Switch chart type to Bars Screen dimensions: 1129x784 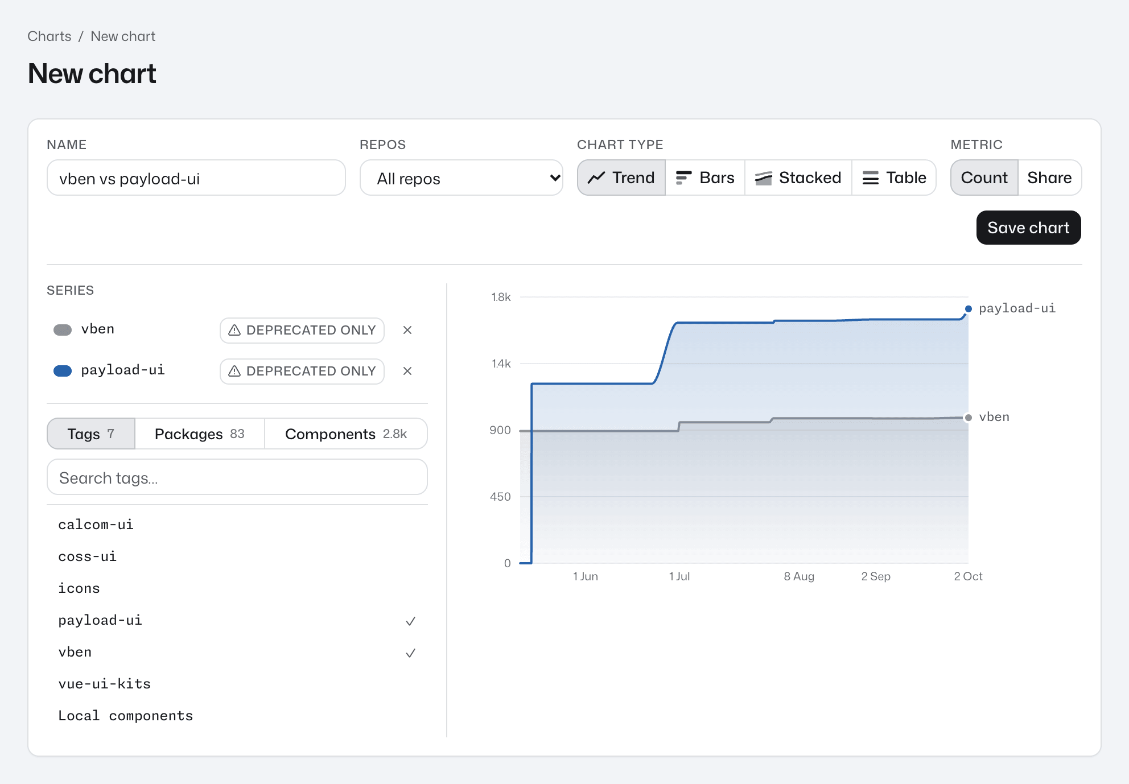(705, 178)
